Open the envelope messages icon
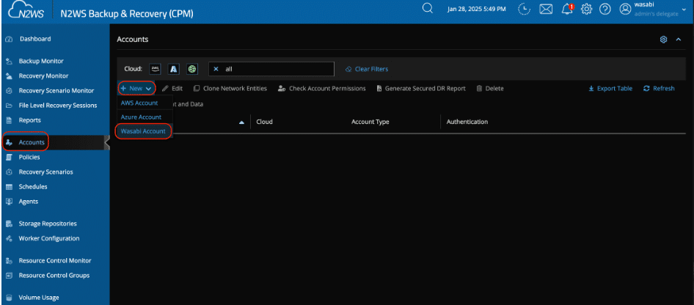Screen dimensions: 694x305 pos(546,10)
